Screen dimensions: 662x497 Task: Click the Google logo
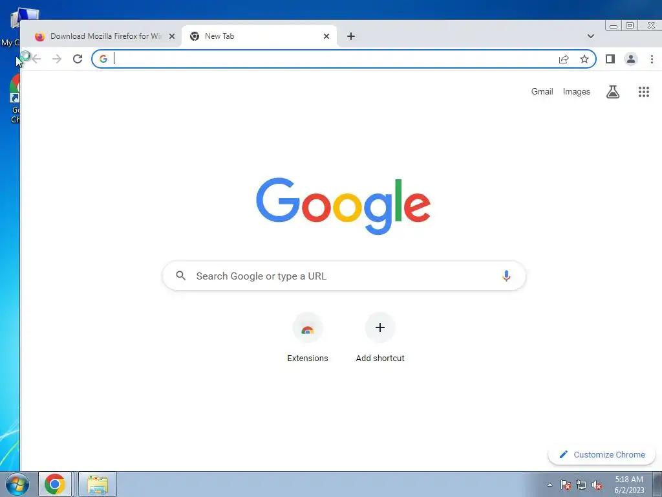[343, 206]
